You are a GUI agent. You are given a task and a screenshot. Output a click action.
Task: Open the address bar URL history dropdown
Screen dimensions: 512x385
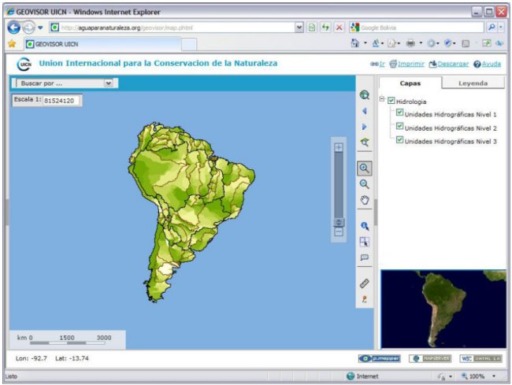pos(299,28)
